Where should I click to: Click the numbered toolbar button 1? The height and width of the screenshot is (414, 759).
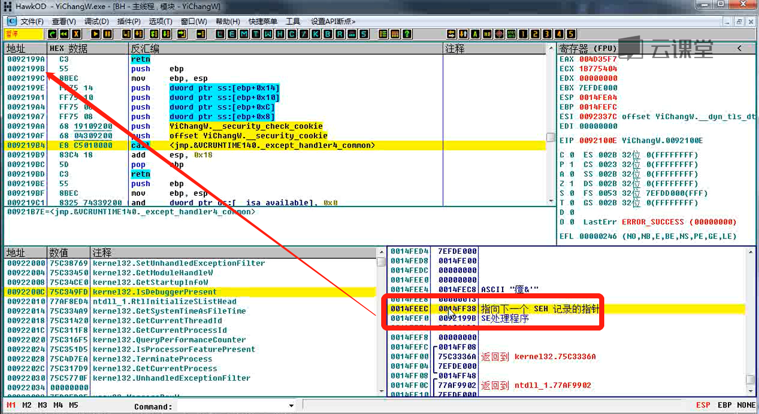[523, 34]
